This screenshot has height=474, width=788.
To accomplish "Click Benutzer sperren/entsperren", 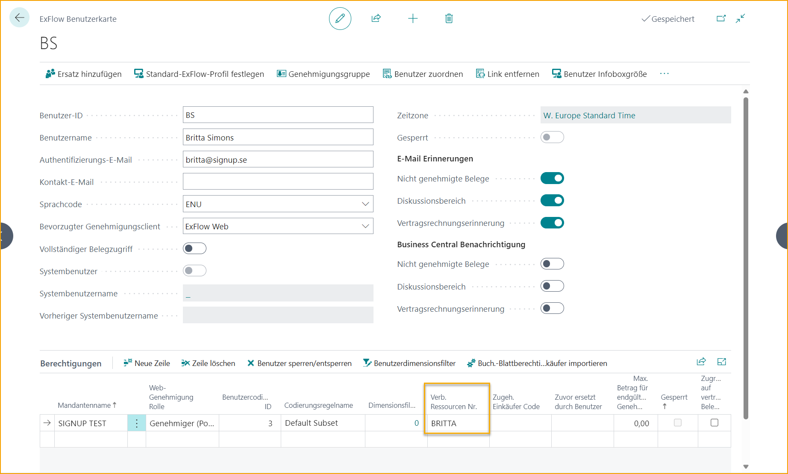I will [x=300, y=363].
